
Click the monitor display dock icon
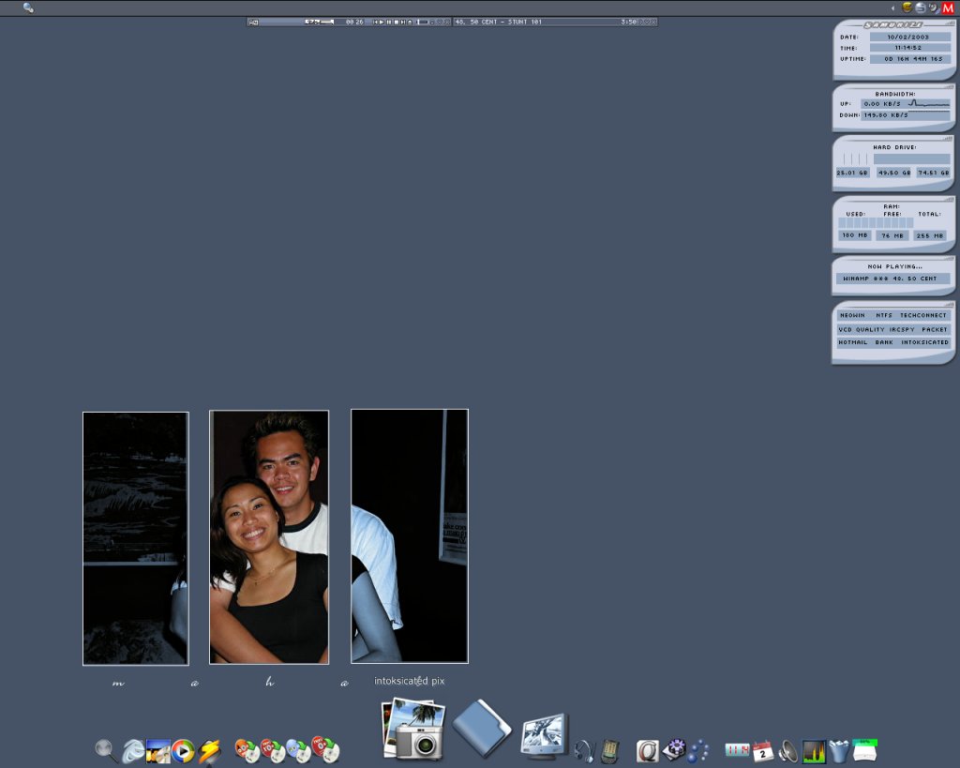545,736
